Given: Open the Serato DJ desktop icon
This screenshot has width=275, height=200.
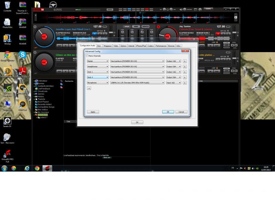Looking at the screenshot, I should [7, 122].
